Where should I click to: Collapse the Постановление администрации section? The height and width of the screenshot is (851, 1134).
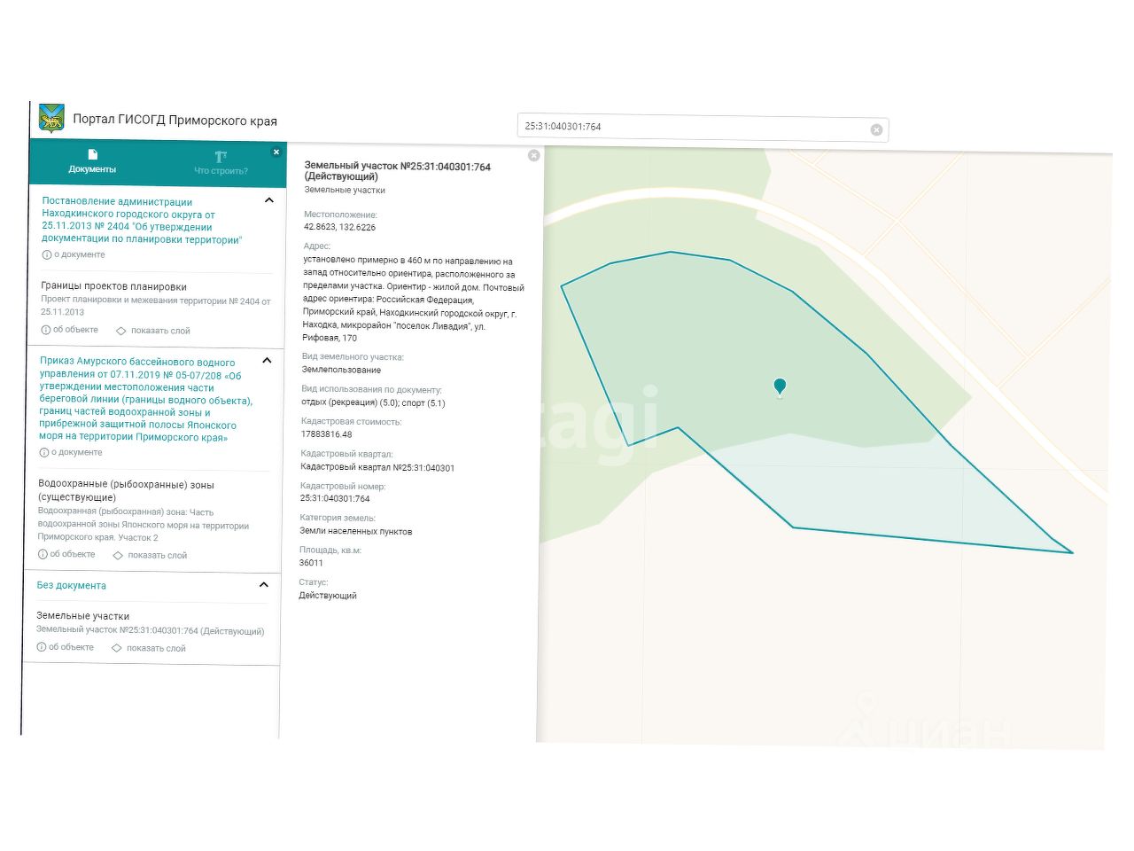(x=269, y=200)
